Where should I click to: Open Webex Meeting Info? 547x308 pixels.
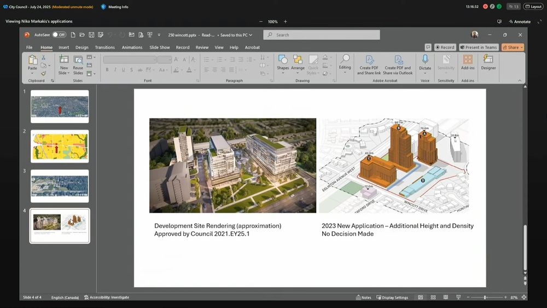pyautogui.click(x=114, y=7)
